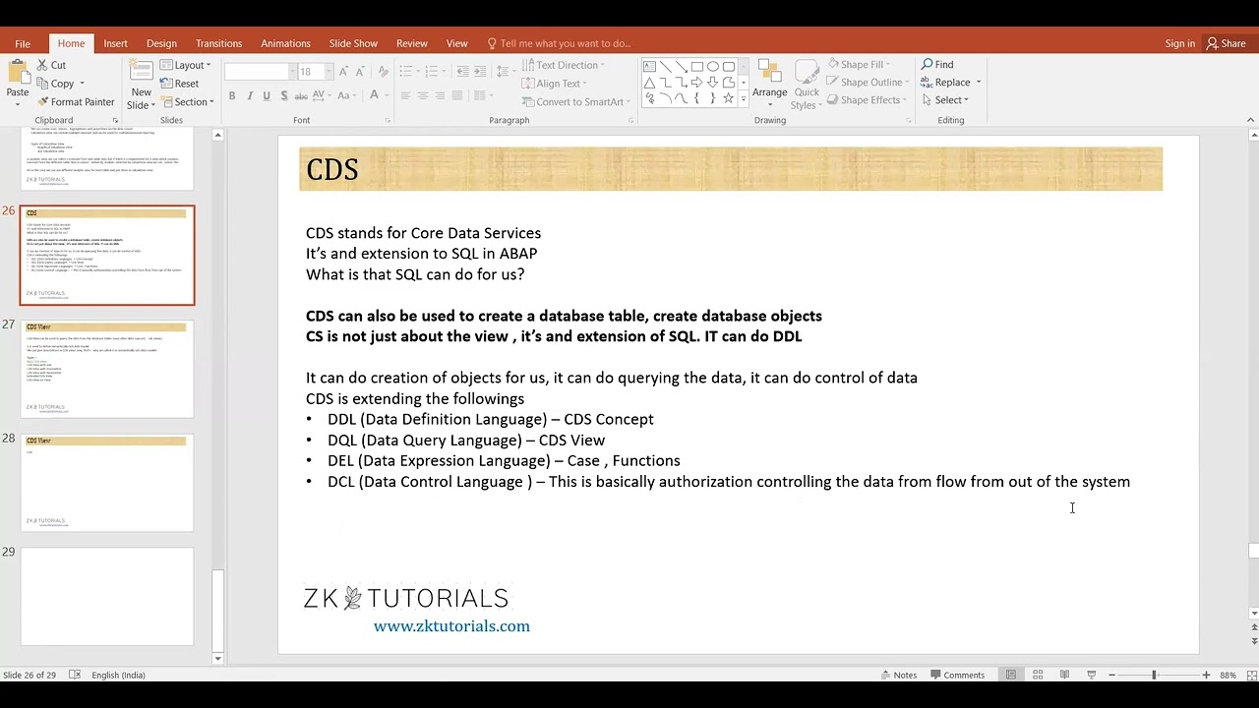Open the Select dropdown in Editing

point(945,100)
